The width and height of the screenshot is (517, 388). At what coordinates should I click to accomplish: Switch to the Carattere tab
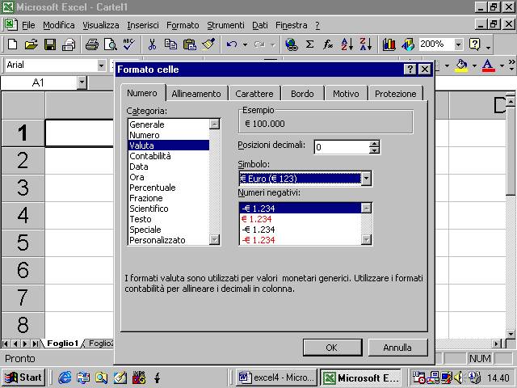pos(254,94)
